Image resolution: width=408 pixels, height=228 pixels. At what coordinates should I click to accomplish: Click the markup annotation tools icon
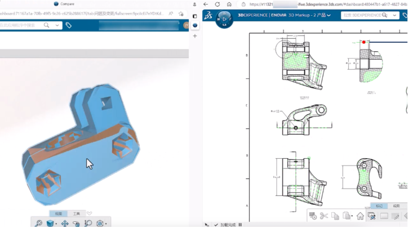click(371, 216)
